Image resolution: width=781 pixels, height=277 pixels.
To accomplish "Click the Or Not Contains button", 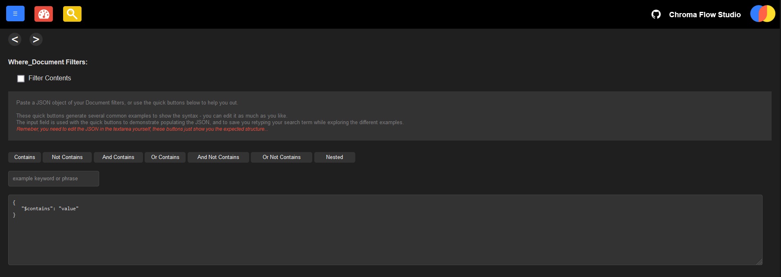I will pyautogui.click(x=282, y=157).
